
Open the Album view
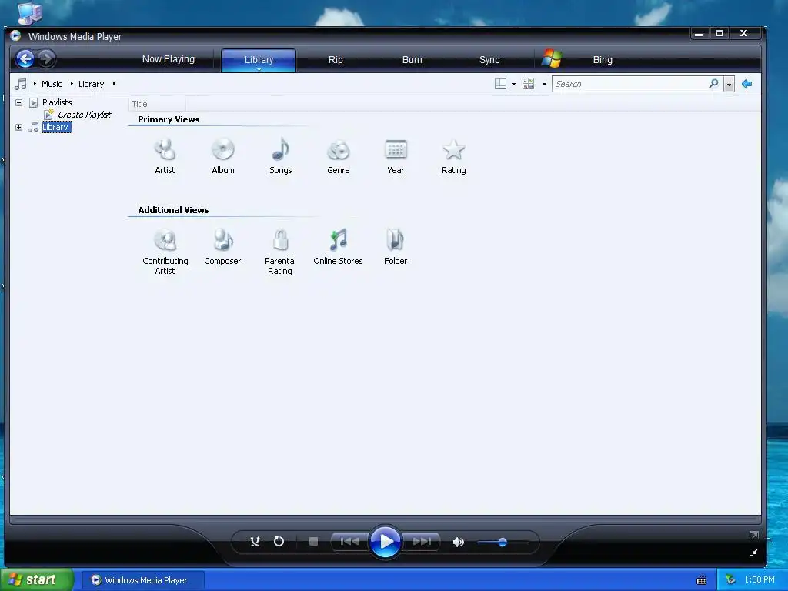point(222,156)
